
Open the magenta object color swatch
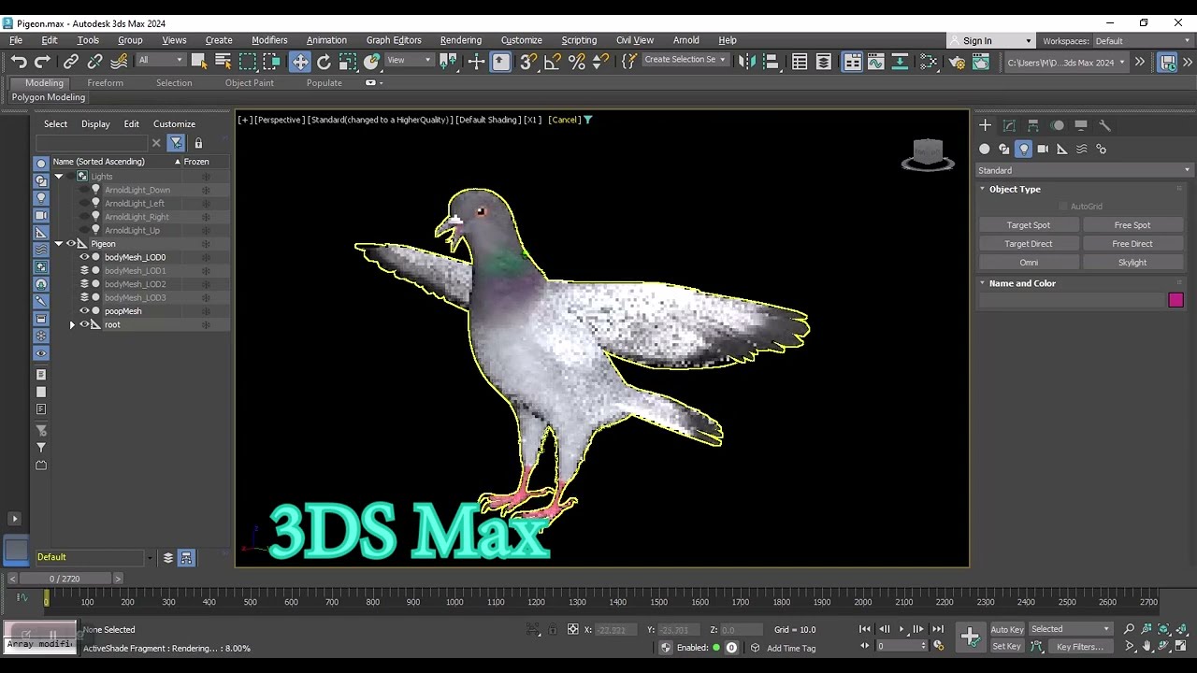pos(1175,300)
